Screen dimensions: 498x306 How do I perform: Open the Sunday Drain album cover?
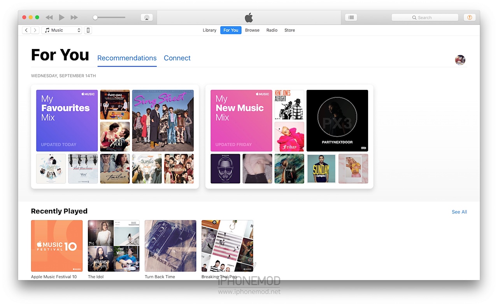(x=321, y=169)
